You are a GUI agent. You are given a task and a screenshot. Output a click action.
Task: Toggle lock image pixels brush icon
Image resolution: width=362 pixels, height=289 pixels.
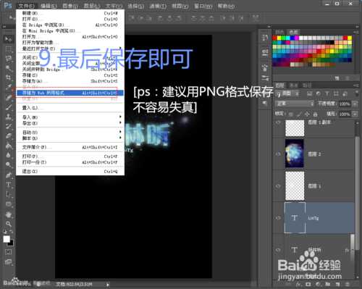[299, 114]
